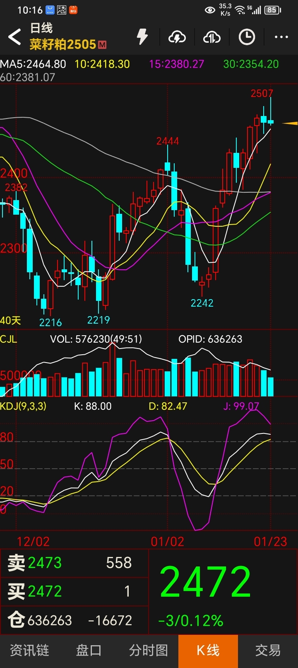
Task: Tap the date label 01/02
Action: point(168,542)
